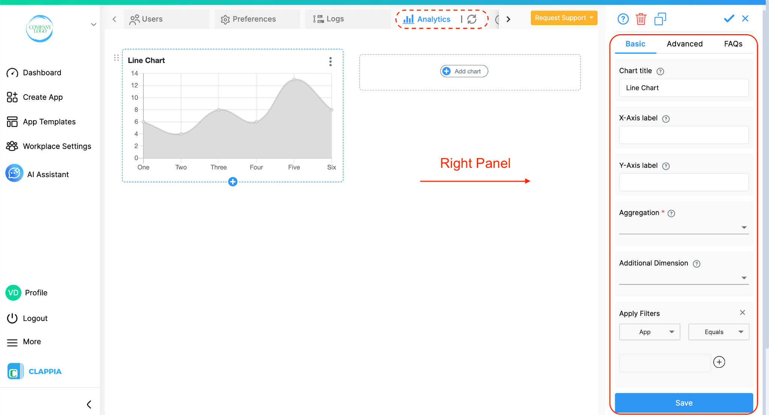Open the FAQs tab
Screen dimensions: 769x415
point(733,44)
